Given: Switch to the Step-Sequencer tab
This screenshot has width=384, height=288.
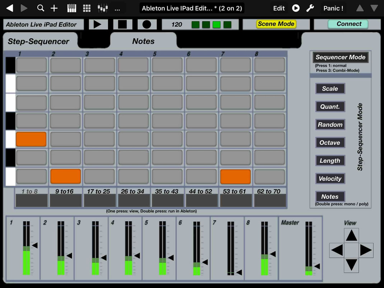Looking at the screenshot, I should click(x=38, y=41).
